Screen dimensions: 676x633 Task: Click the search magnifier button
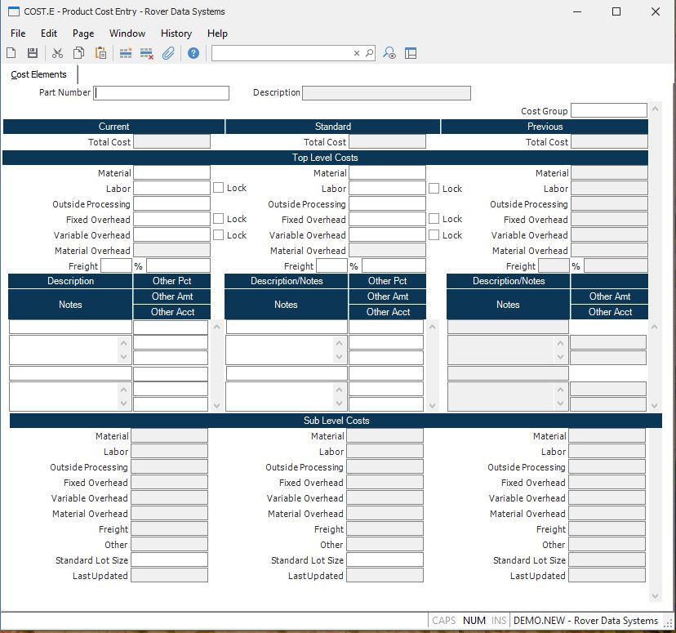click(x=369, y=53)
